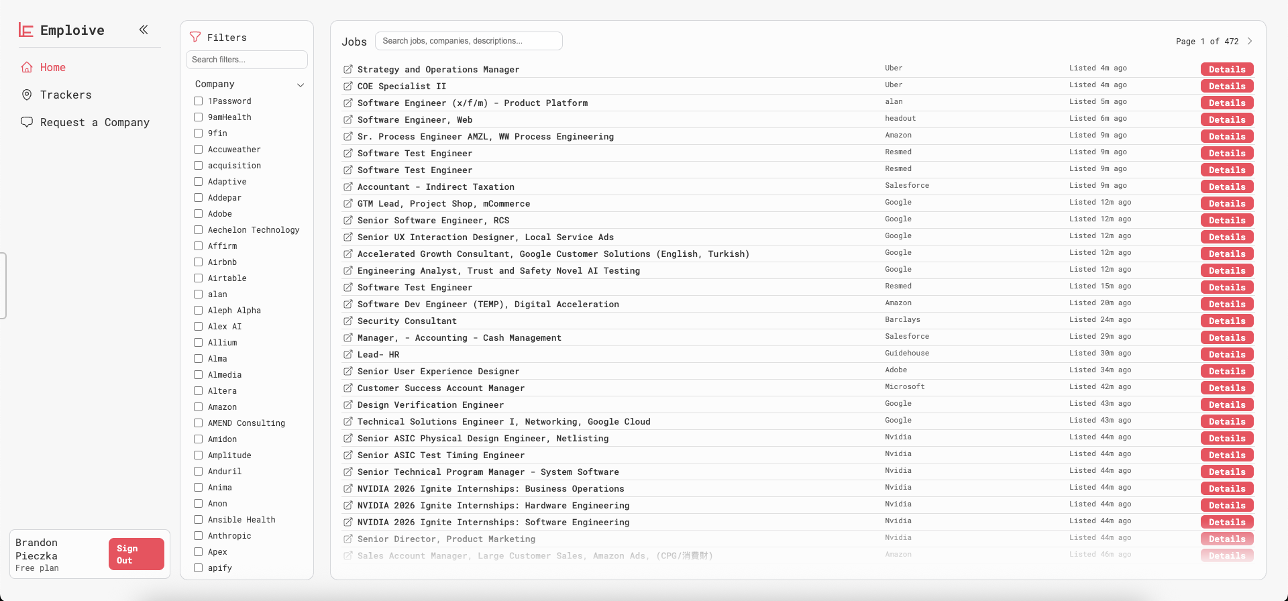Check the Accuweather company filter
Image resolution: width=1288 pixels, height=601 pixels.
tap(198, 149)
